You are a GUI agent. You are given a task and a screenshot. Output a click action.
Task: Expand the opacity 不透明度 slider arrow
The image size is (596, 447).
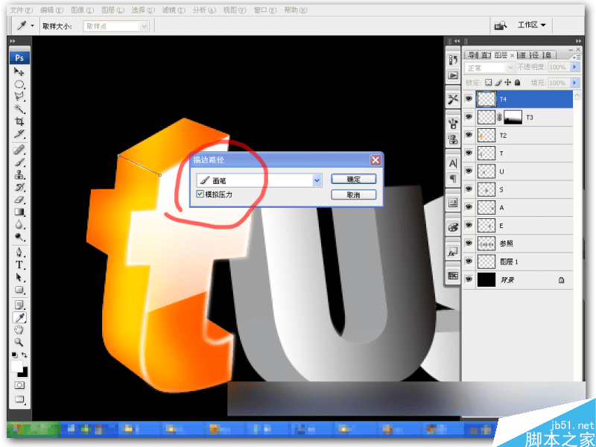tap(574, 67)
